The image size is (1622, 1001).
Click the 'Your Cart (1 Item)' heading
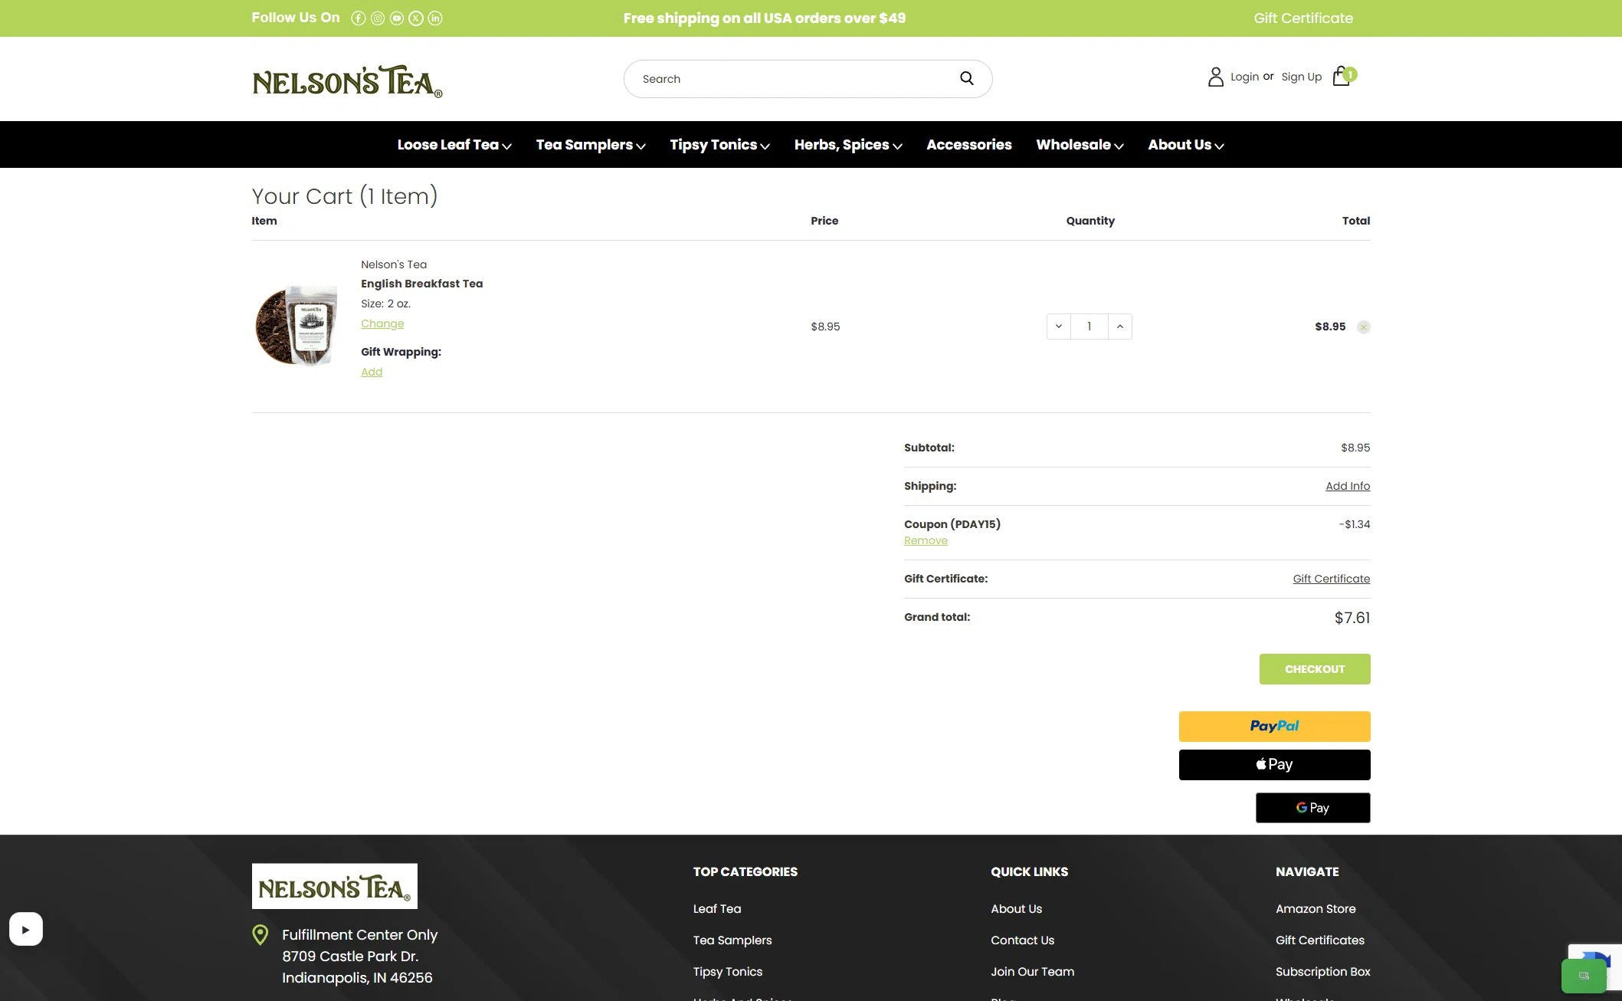pos(345,196)
